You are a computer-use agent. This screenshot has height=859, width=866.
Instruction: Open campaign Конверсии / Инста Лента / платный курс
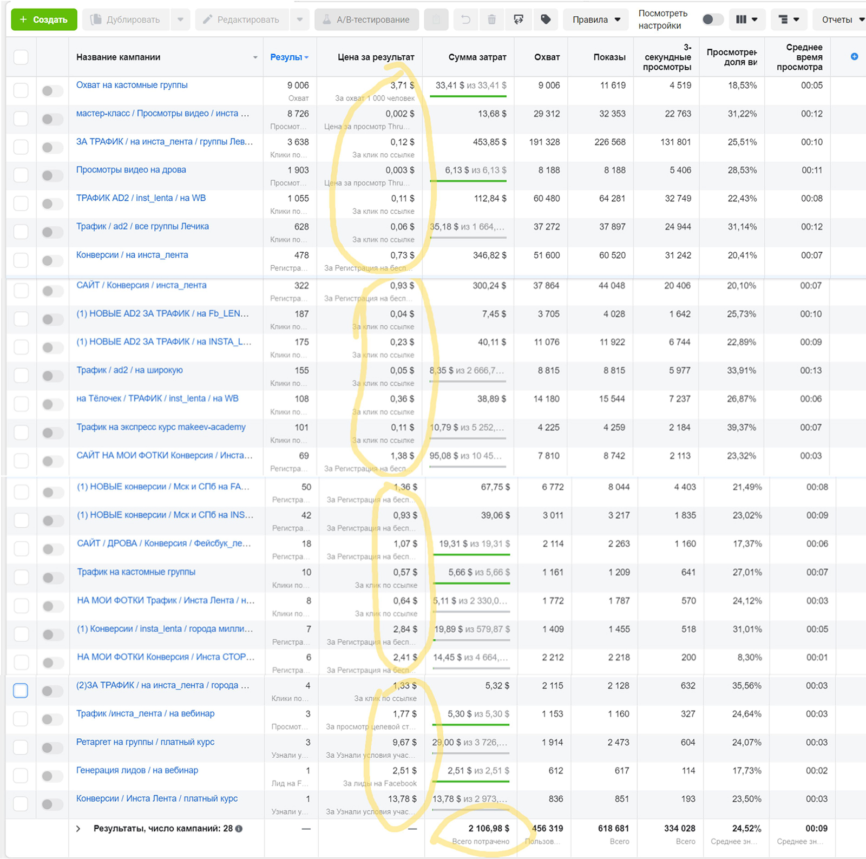157,798
